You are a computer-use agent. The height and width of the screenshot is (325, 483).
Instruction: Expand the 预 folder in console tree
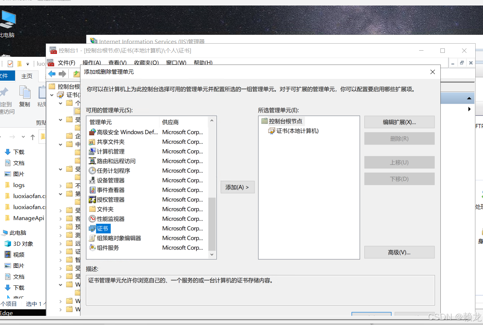tap(61, 227)
